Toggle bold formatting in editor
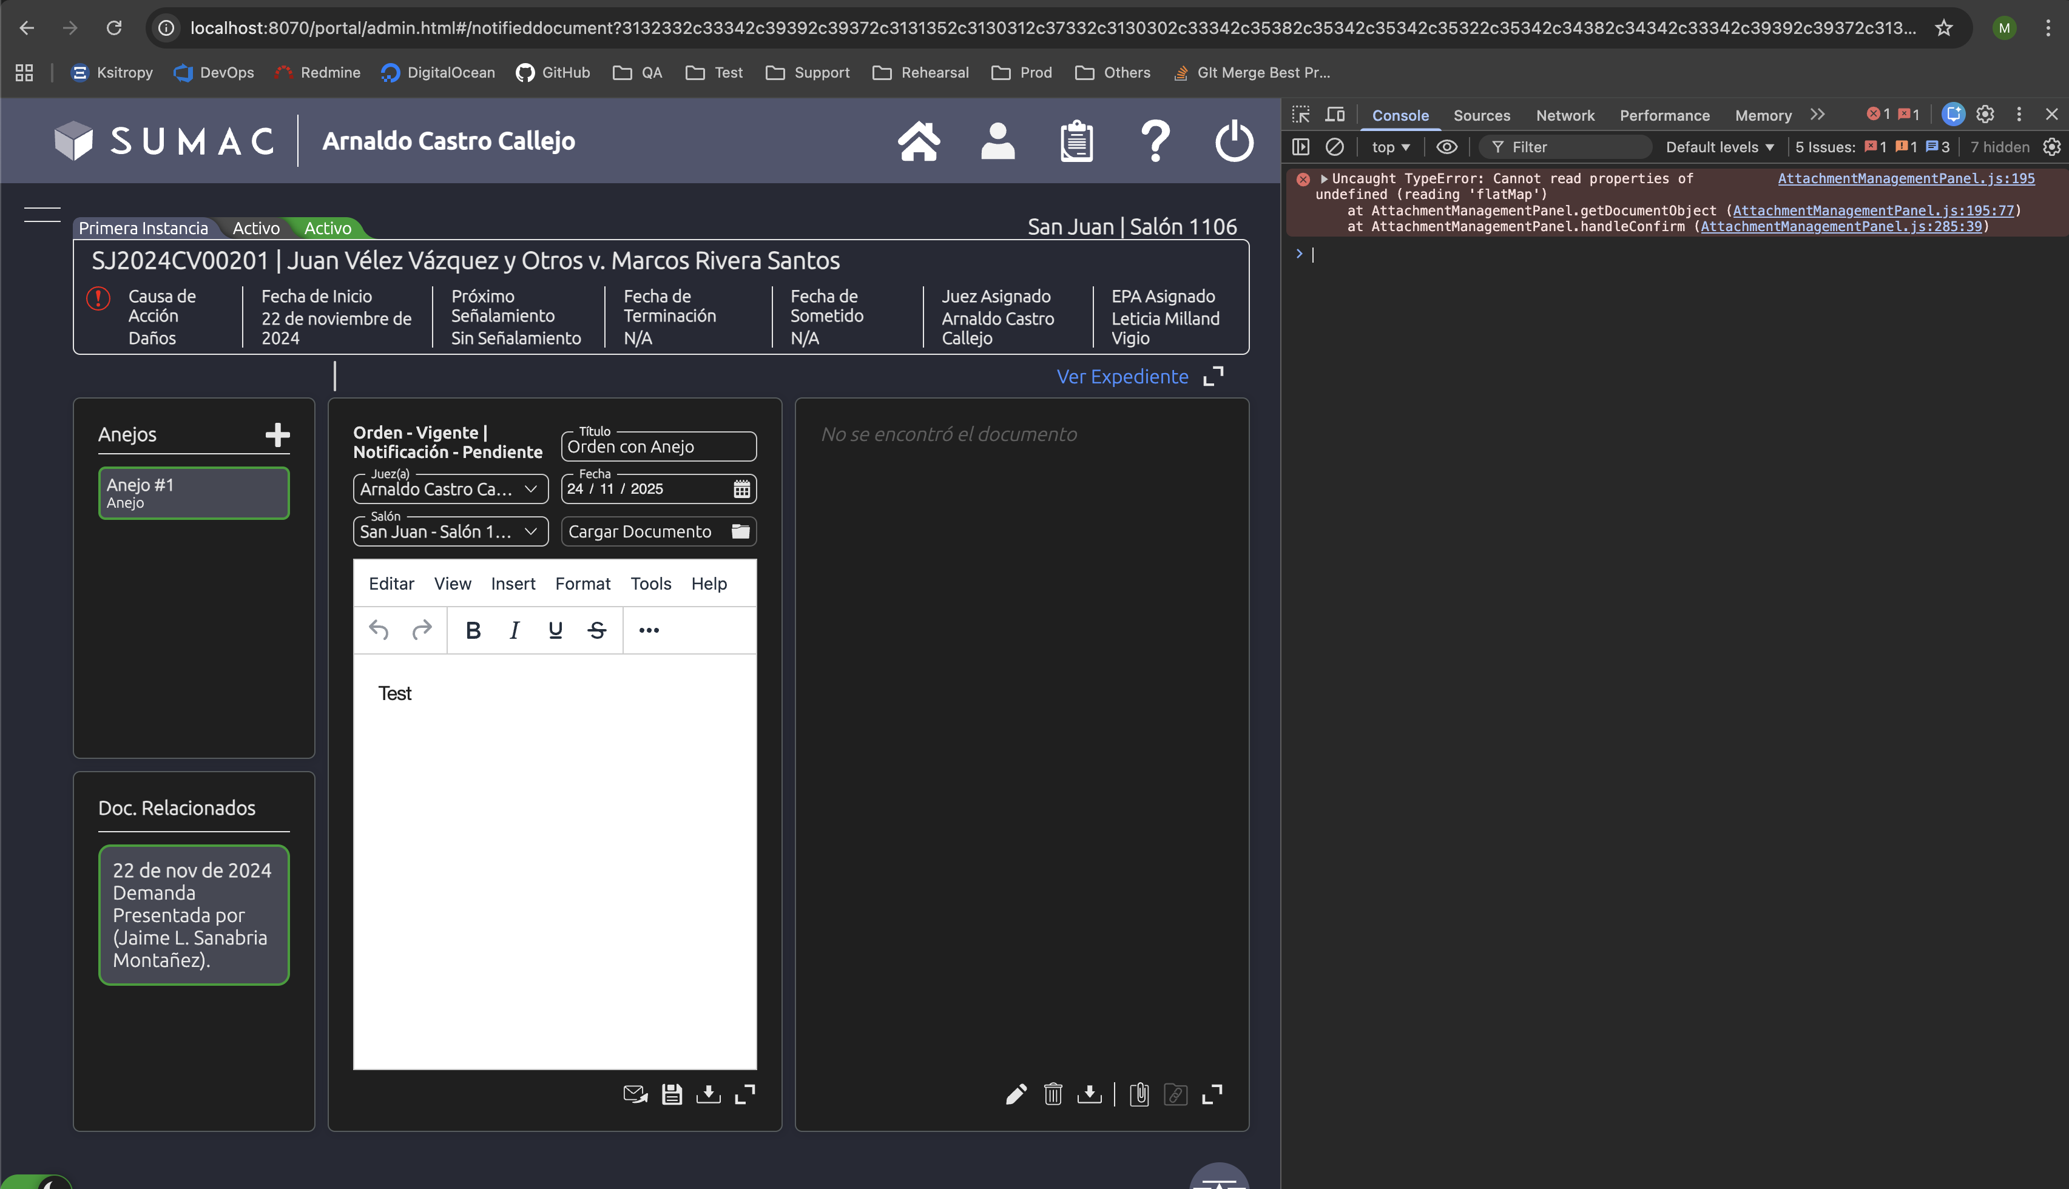Screen dimensions: 2069x1189 coord(473,630)
